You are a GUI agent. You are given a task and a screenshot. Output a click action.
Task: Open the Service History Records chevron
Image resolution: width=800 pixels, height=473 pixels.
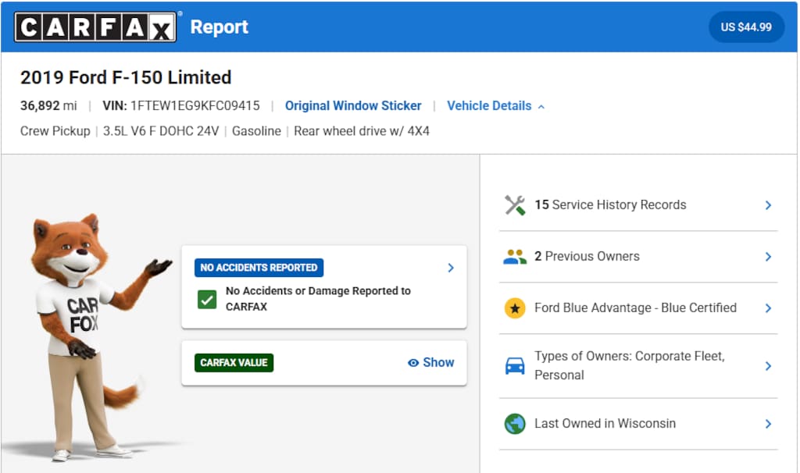point(768,205)
